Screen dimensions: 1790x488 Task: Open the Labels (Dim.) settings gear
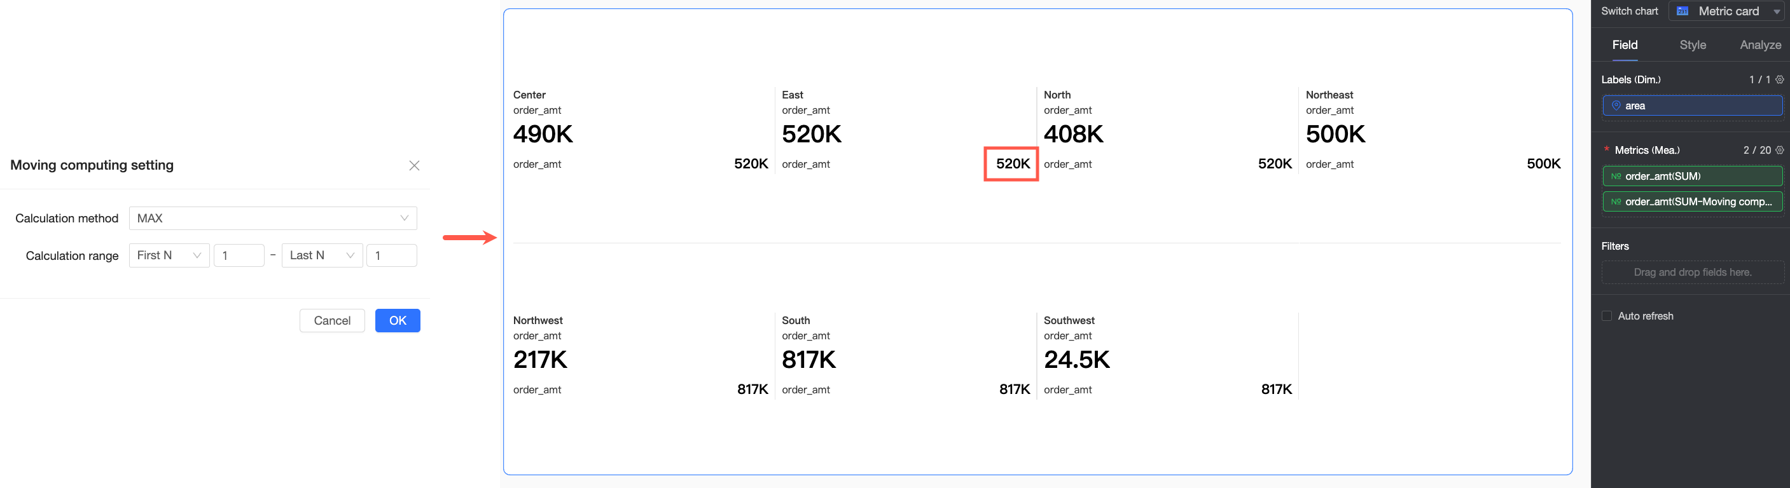[1780, 80]
